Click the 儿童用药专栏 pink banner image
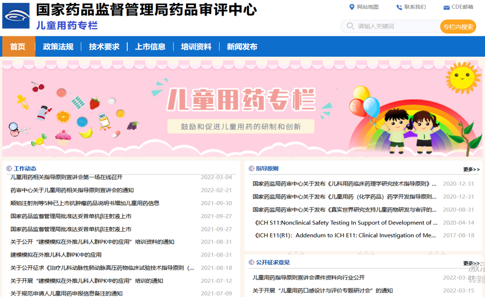The image size is (485, 297). (242, 109)
